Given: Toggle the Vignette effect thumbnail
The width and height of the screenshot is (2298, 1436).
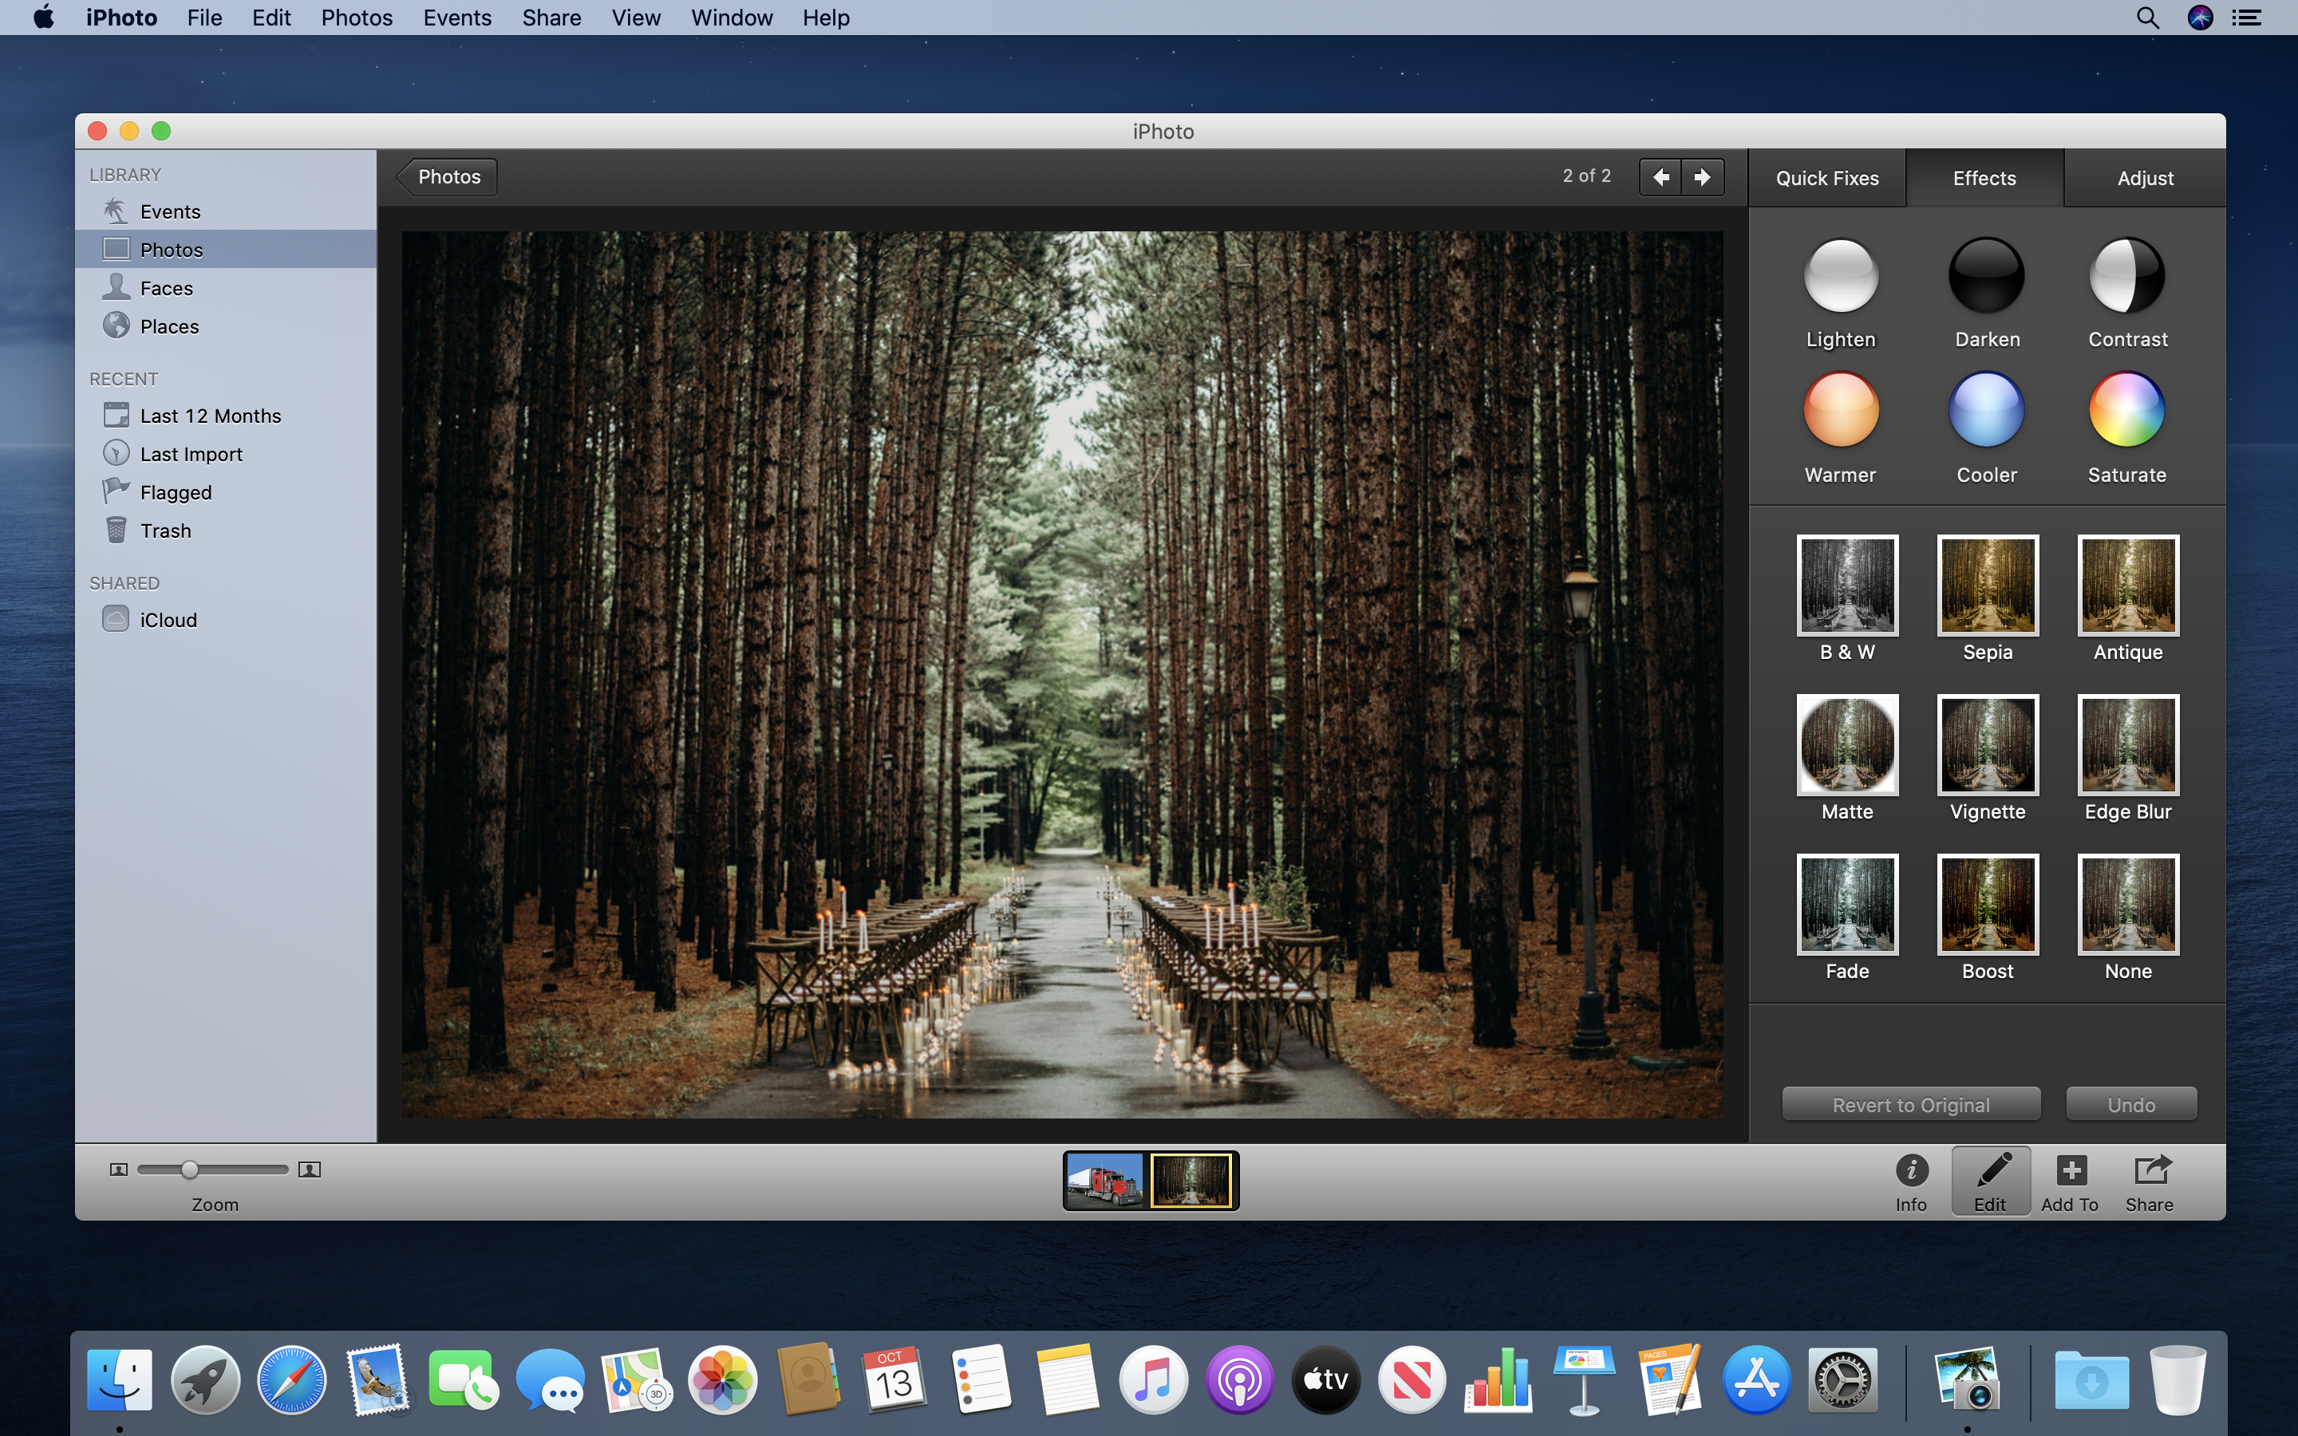Looking at the screenshot, I should (x=1987, y=744).
